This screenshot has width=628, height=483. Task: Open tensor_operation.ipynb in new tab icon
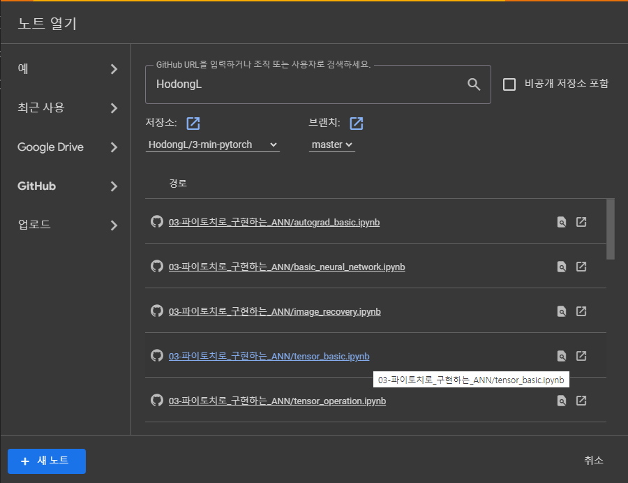581,401
